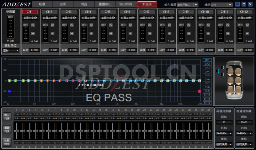The height and width of the screenshot is (150, 256).
Task: Open the 场景 tab
Action: tap(42, 4)
